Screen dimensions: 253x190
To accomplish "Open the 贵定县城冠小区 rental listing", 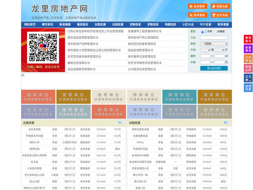I will [x=140, y=168].
